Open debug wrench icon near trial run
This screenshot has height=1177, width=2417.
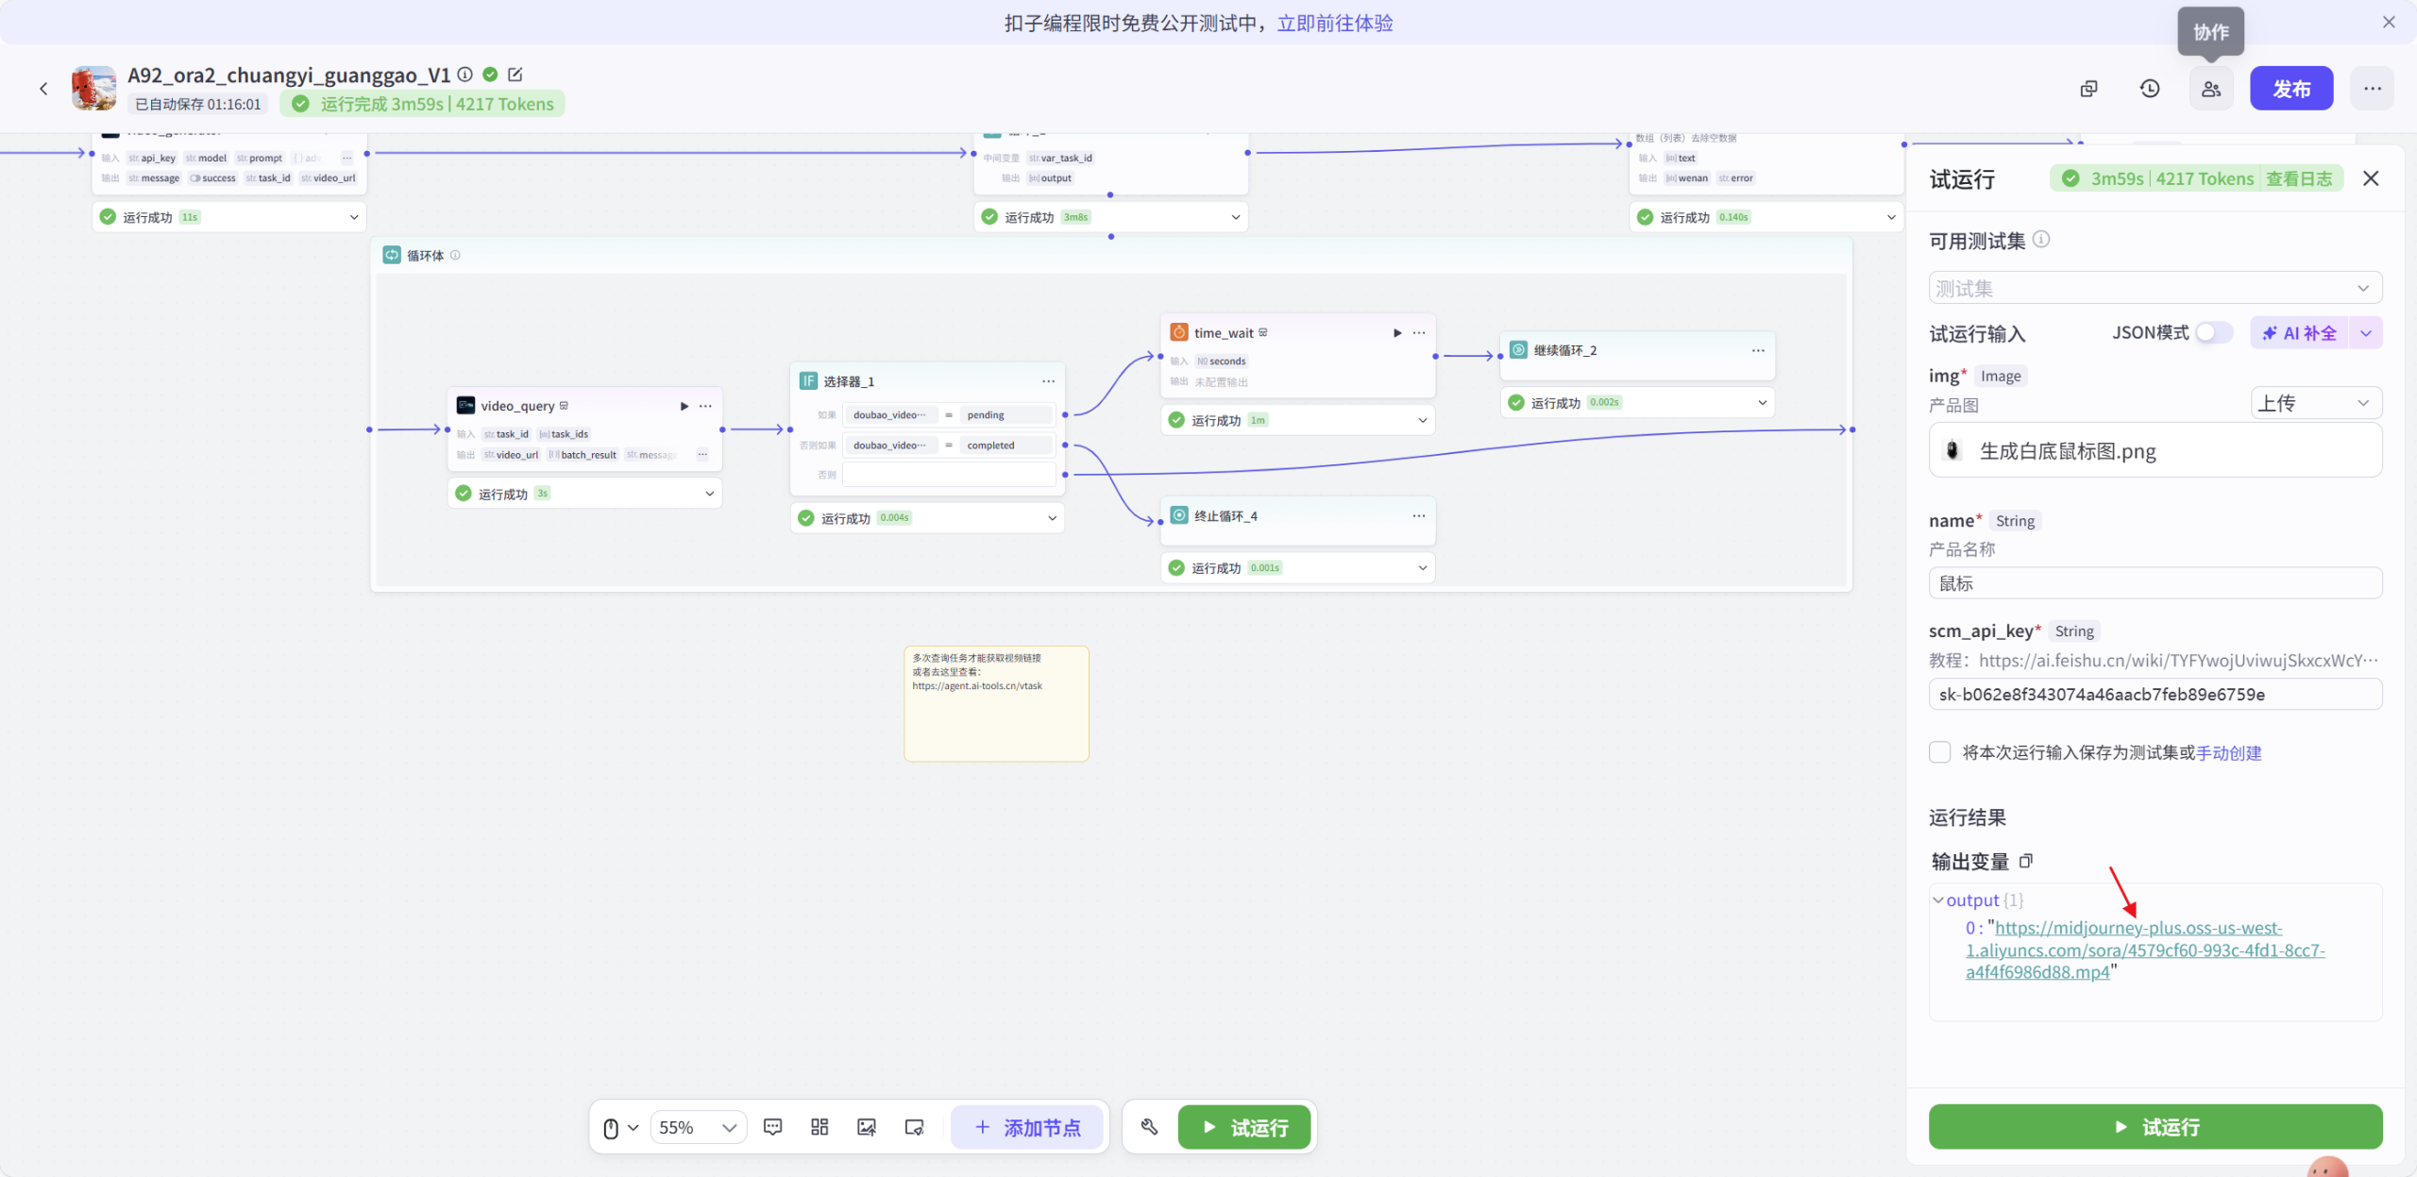tap(1149, 1127)
